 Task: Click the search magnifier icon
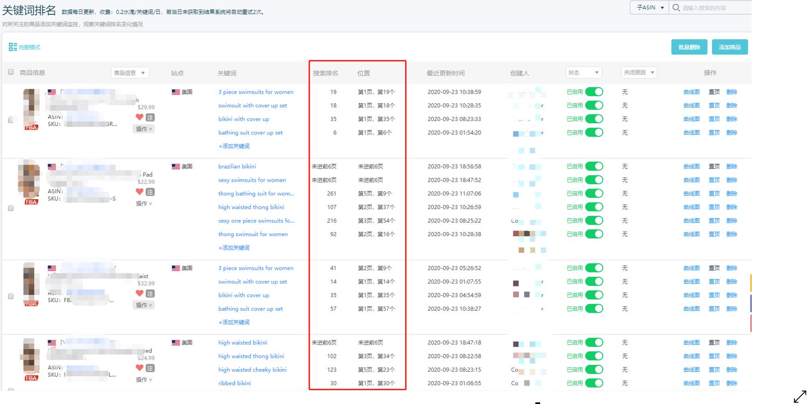[x=676, y=8]
